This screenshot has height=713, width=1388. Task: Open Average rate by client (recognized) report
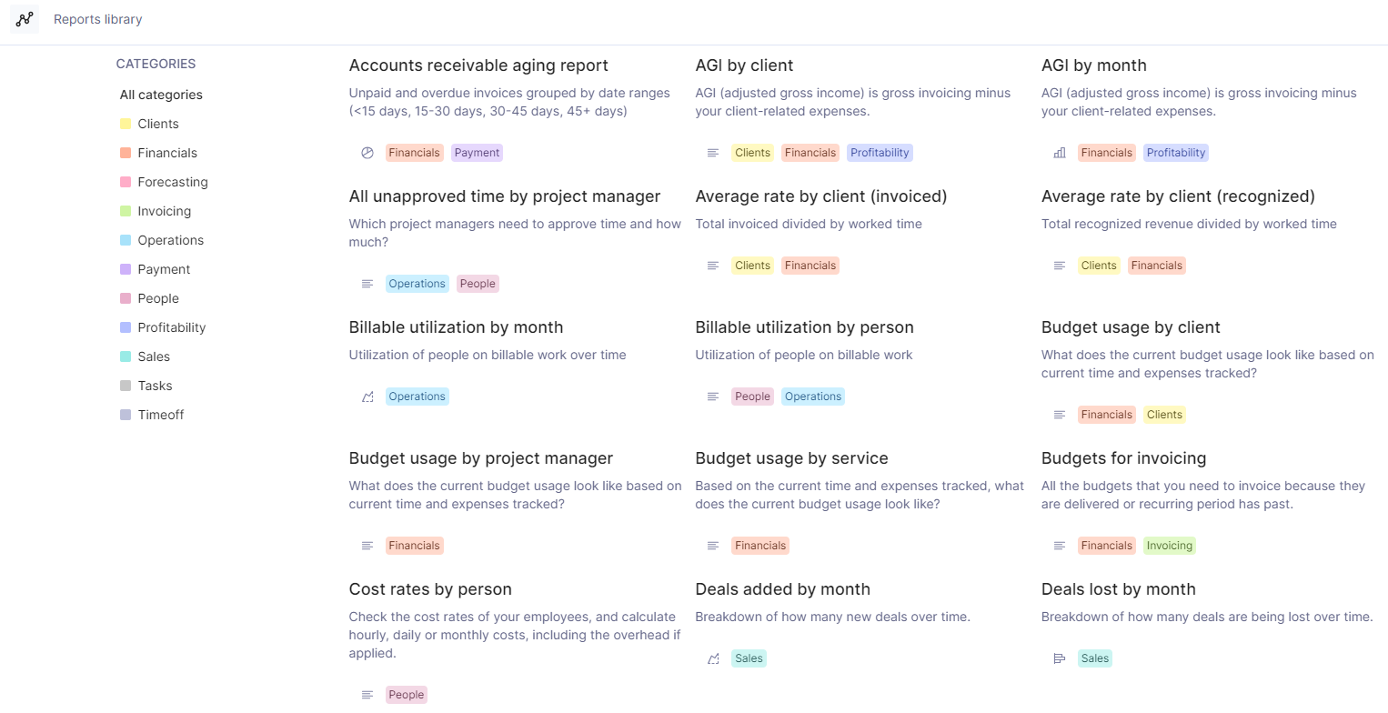coord(1178,196)
